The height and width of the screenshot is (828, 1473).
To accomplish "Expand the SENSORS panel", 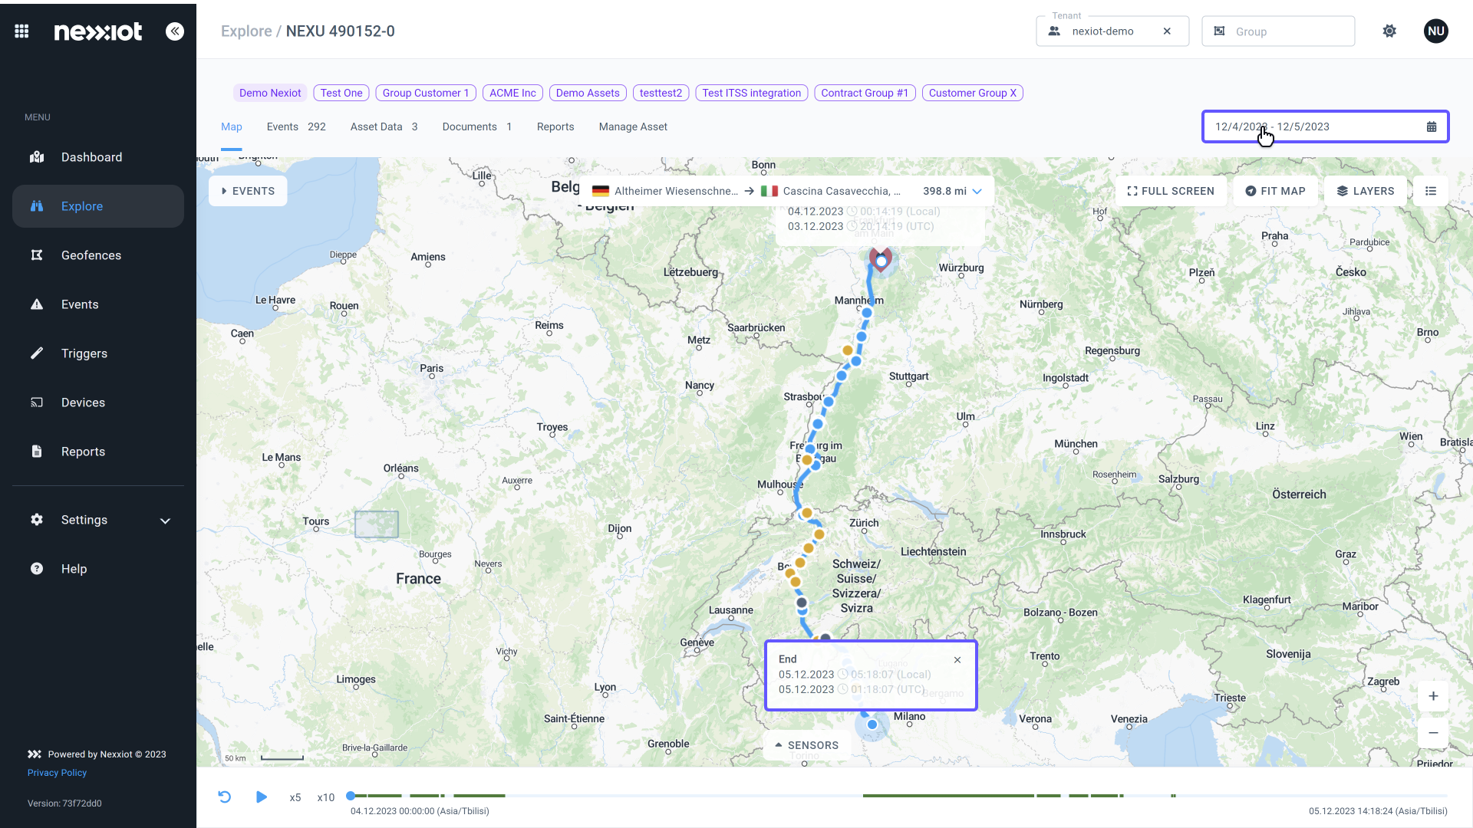I will (x=806, y=745).
